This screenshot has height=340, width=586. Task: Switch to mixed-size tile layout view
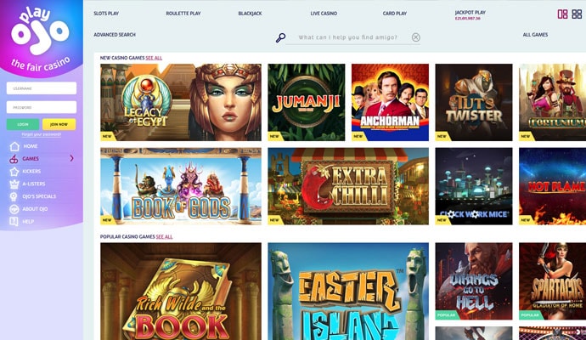click(x=562, y=14)
